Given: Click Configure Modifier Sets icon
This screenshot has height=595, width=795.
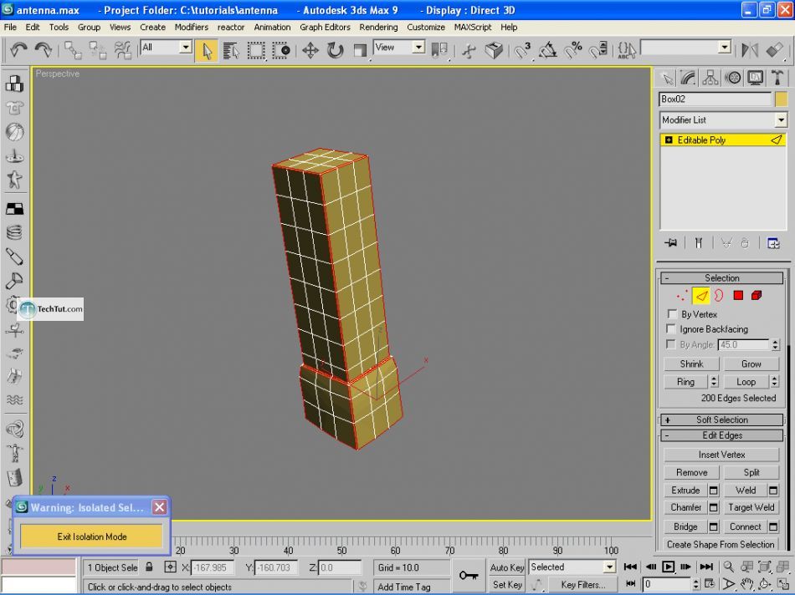Looking at the screenshot, I should tap(773, 243).
